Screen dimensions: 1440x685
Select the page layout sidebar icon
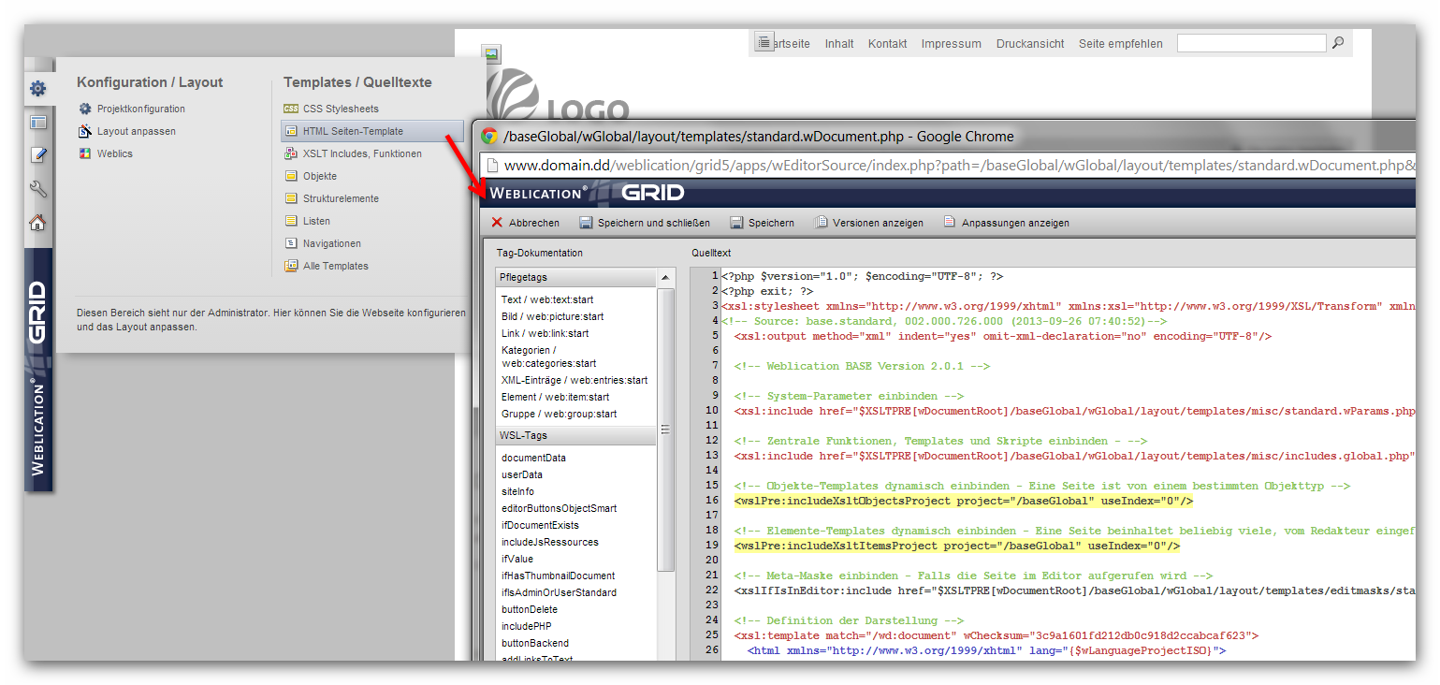coord(37,122)
